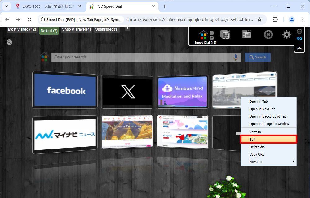Toggle the blue eye visibility icon
310x198 pixels.
tap(299, 38)
